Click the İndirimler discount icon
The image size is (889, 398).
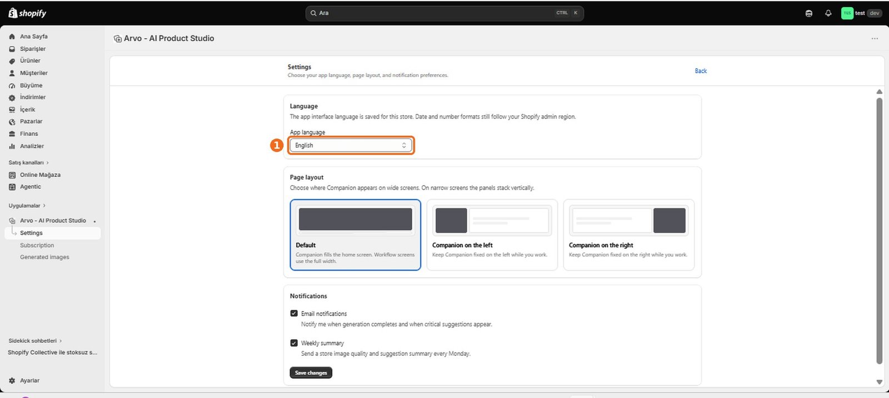click(x=12, y=98)
